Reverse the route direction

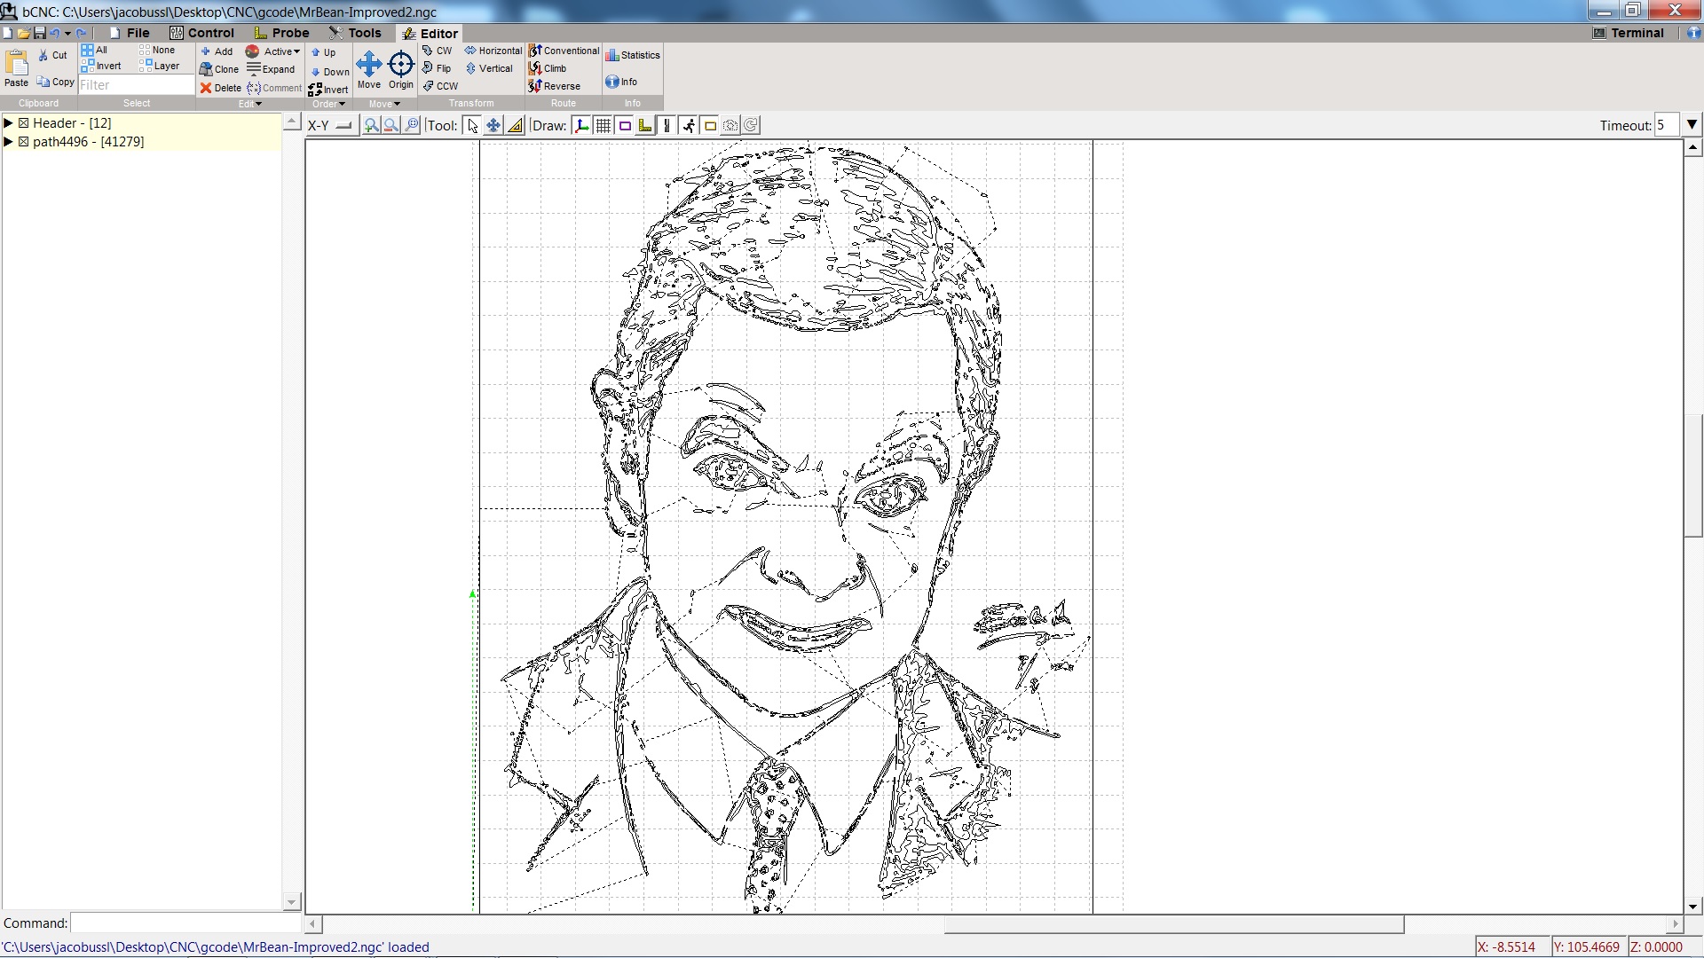point(555,86)
